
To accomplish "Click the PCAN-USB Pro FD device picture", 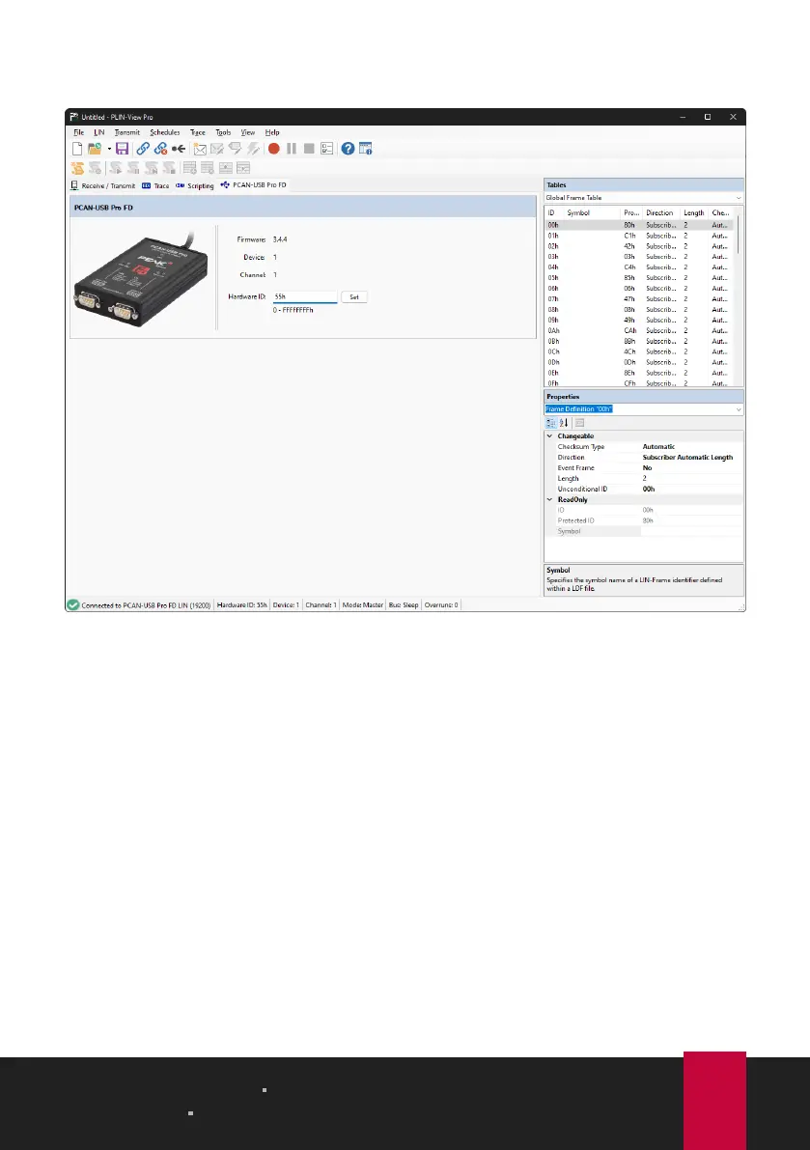I will point(142,278).
